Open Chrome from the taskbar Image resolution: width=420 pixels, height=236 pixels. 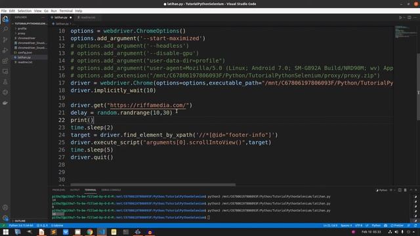click(x=90, y=232)
